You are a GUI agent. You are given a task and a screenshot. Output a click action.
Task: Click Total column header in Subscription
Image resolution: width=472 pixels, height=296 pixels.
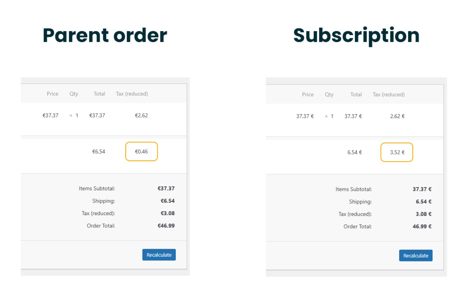356,94
